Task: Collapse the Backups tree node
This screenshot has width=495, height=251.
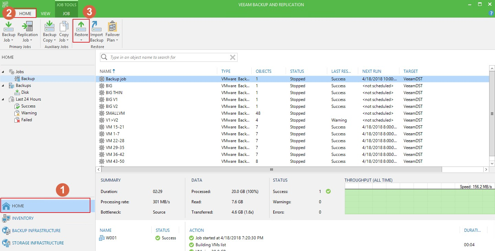Action: [x=3, y=85]
